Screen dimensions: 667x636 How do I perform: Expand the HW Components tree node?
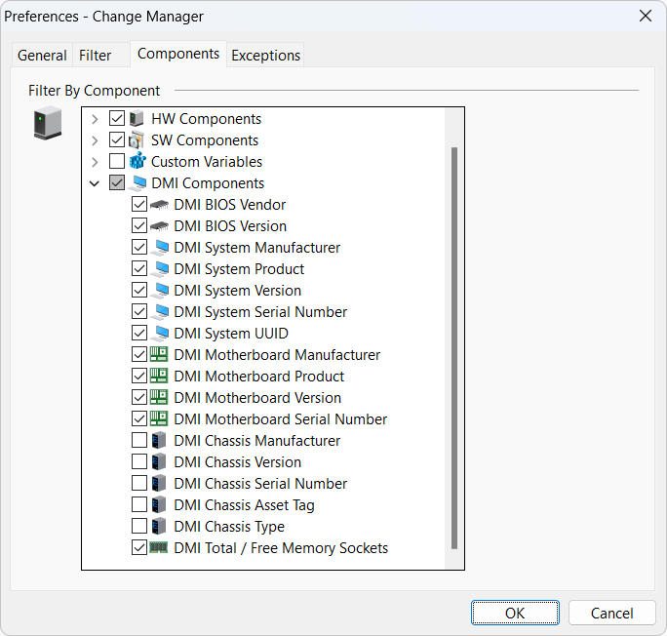(95, 119)
